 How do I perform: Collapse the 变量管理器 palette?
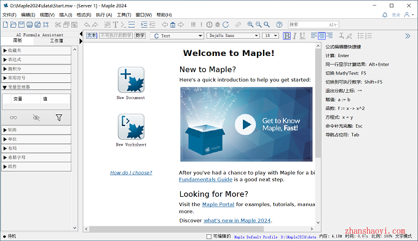[36, 87]
